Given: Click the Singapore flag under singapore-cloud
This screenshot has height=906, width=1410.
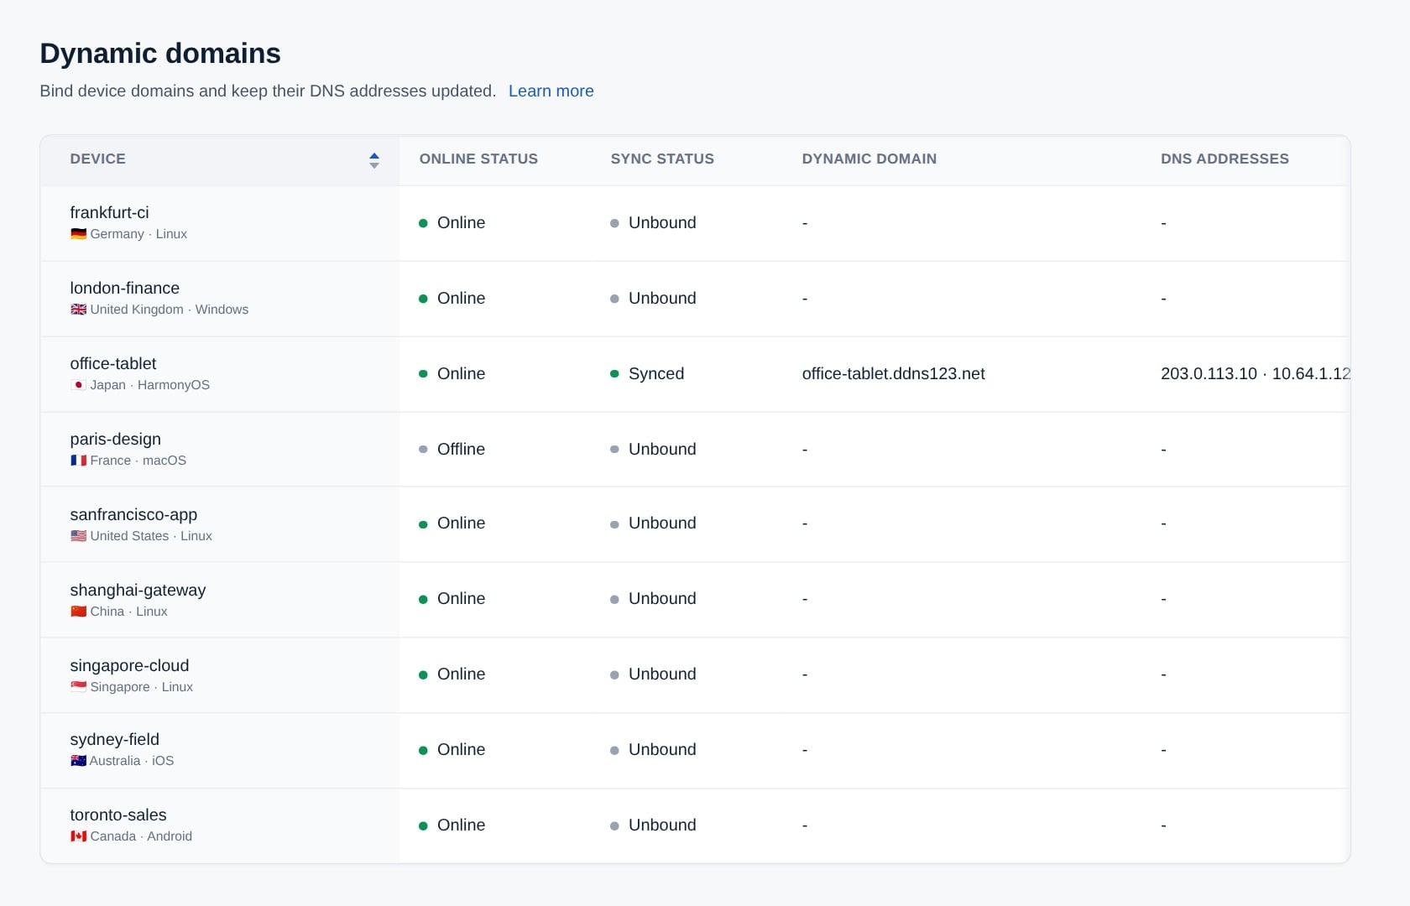Looking at the screenshot, I should [x=78, y=687].
